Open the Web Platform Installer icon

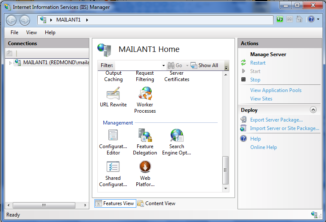145,167
